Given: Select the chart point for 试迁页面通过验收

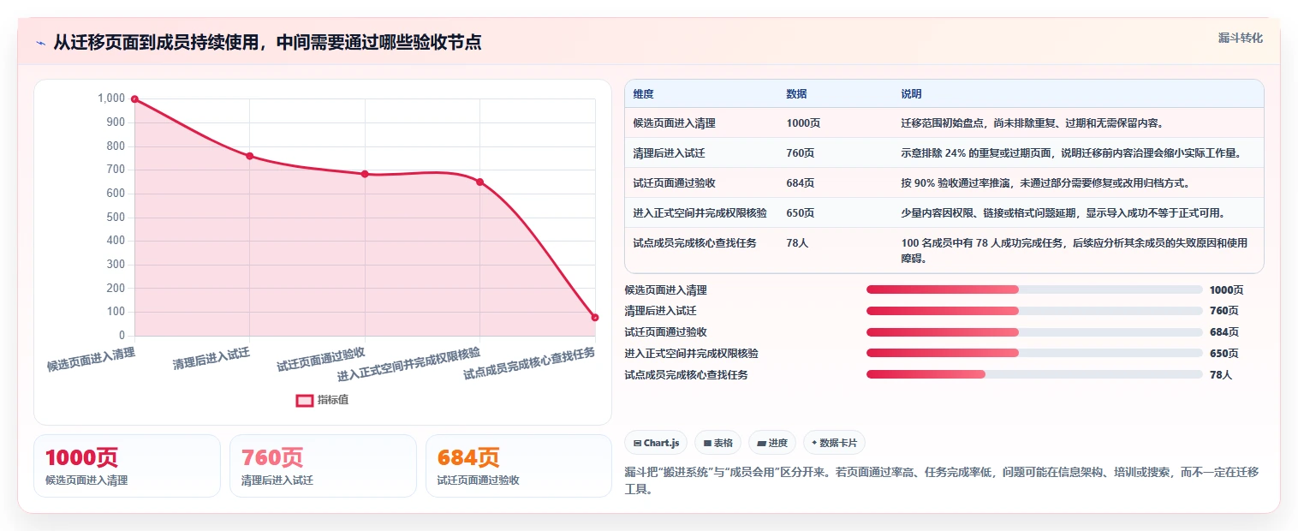Looking at the screenshot, I should point(365,174).
